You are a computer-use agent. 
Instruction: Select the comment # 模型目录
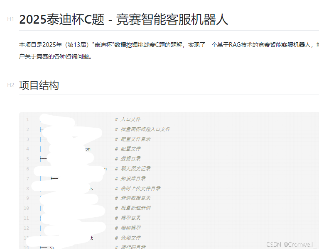tap(128, 218)
